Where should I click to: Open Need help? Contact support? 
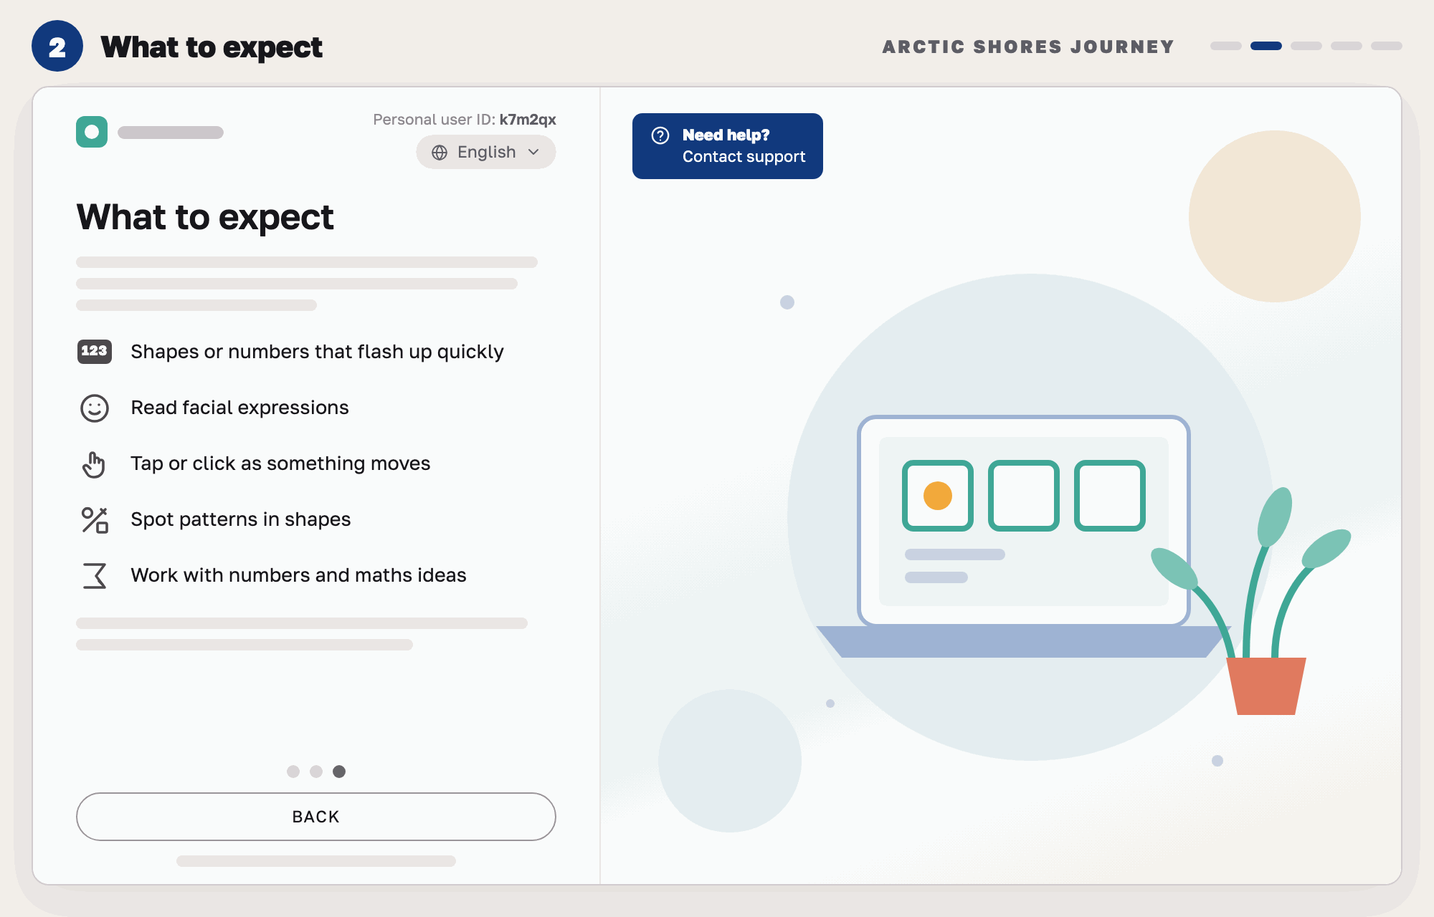coord(728,146)
